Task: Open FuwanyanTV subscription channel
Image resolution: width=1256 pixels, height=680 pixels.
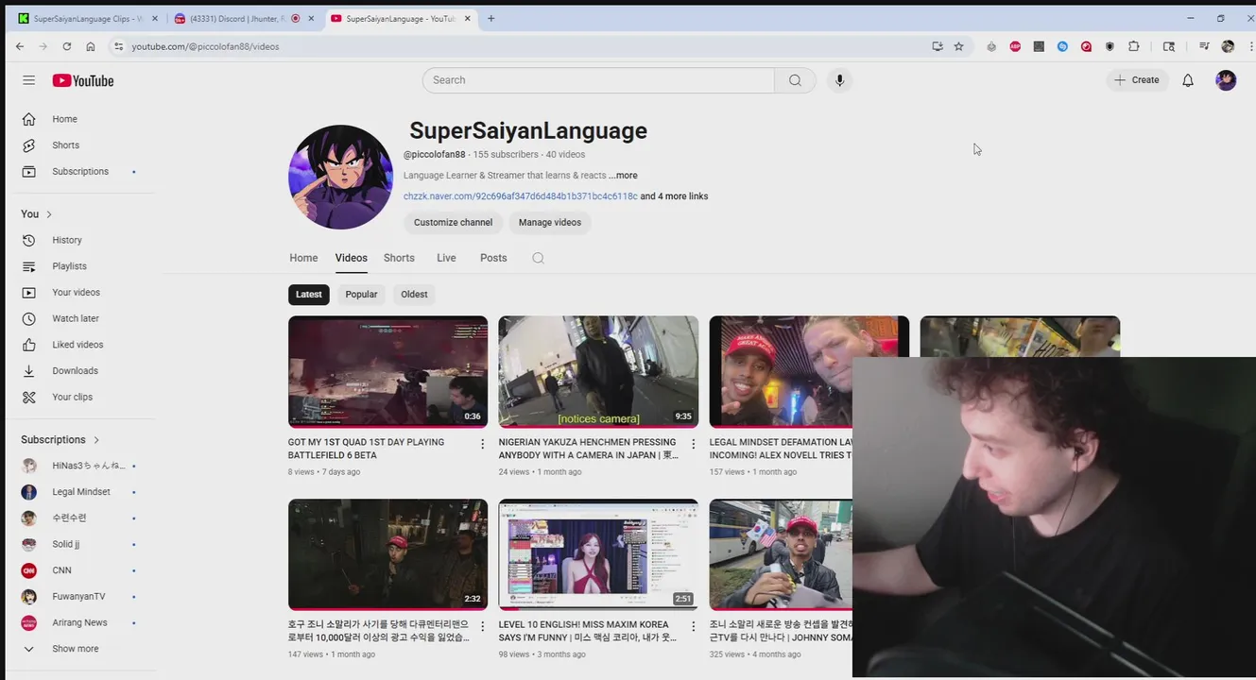Action: pyautogui.click(x=80, y=597)
